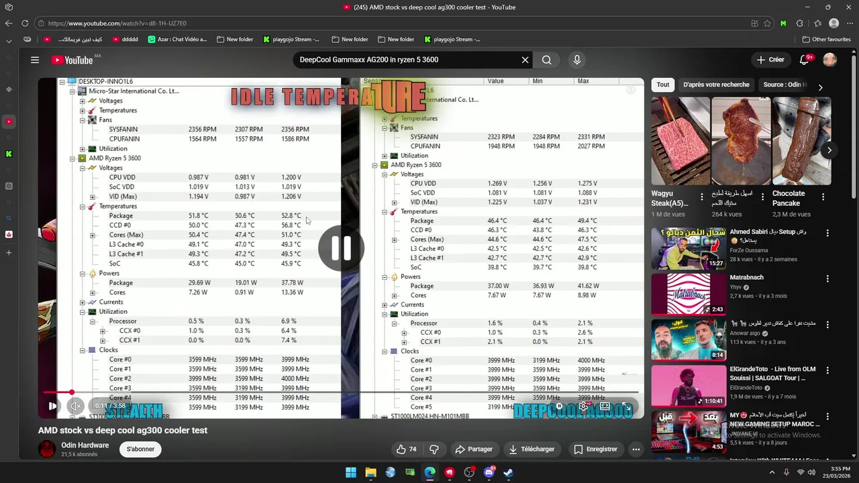Save video with Enregistrer button

point(596,449)
